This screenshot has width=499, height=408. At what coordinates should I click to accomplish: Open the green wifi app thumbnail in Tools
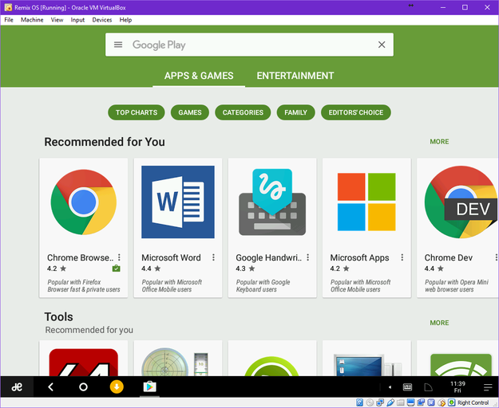[x=461, y=365]
